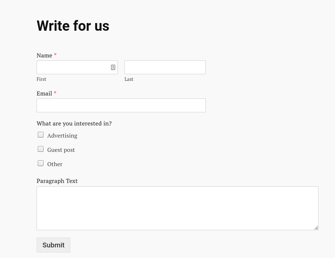Viewport: 335px width, 258px height.
Task: Click the 'Advertising' option label text
Action: tap(62, 136)
